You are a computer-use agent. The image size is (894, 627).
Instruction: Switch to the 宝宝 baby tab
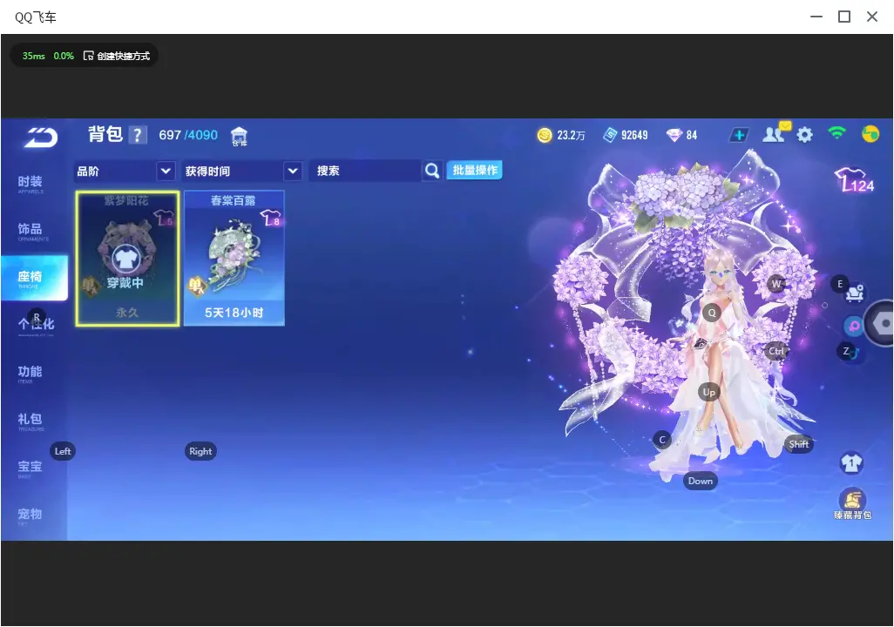[30, 469]
